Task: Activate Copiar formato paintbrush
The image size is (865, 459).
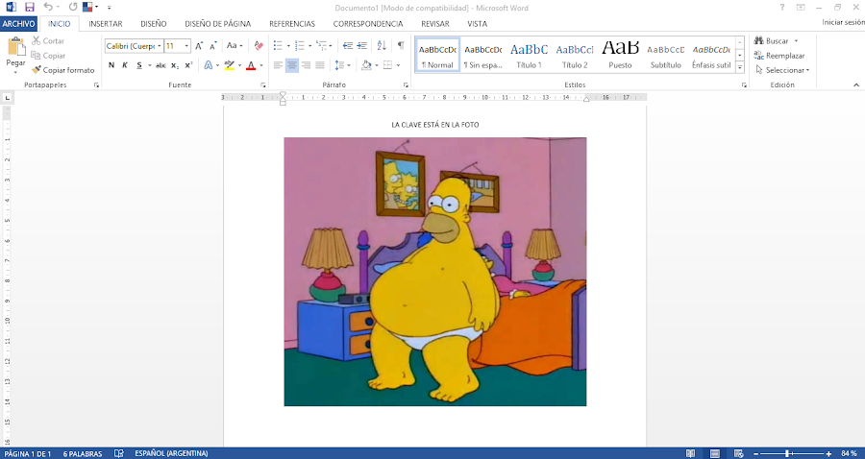Action: click(x=62, y=70)
